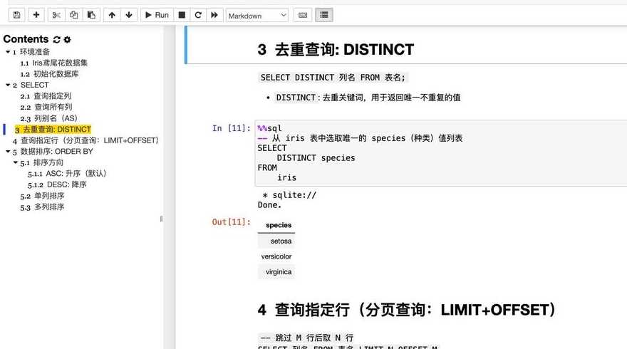Click the SELECT DISTINCT 列名 FROM 表名 syntax line
Viewport: 627px width, 349px height.
click(333, 78)
